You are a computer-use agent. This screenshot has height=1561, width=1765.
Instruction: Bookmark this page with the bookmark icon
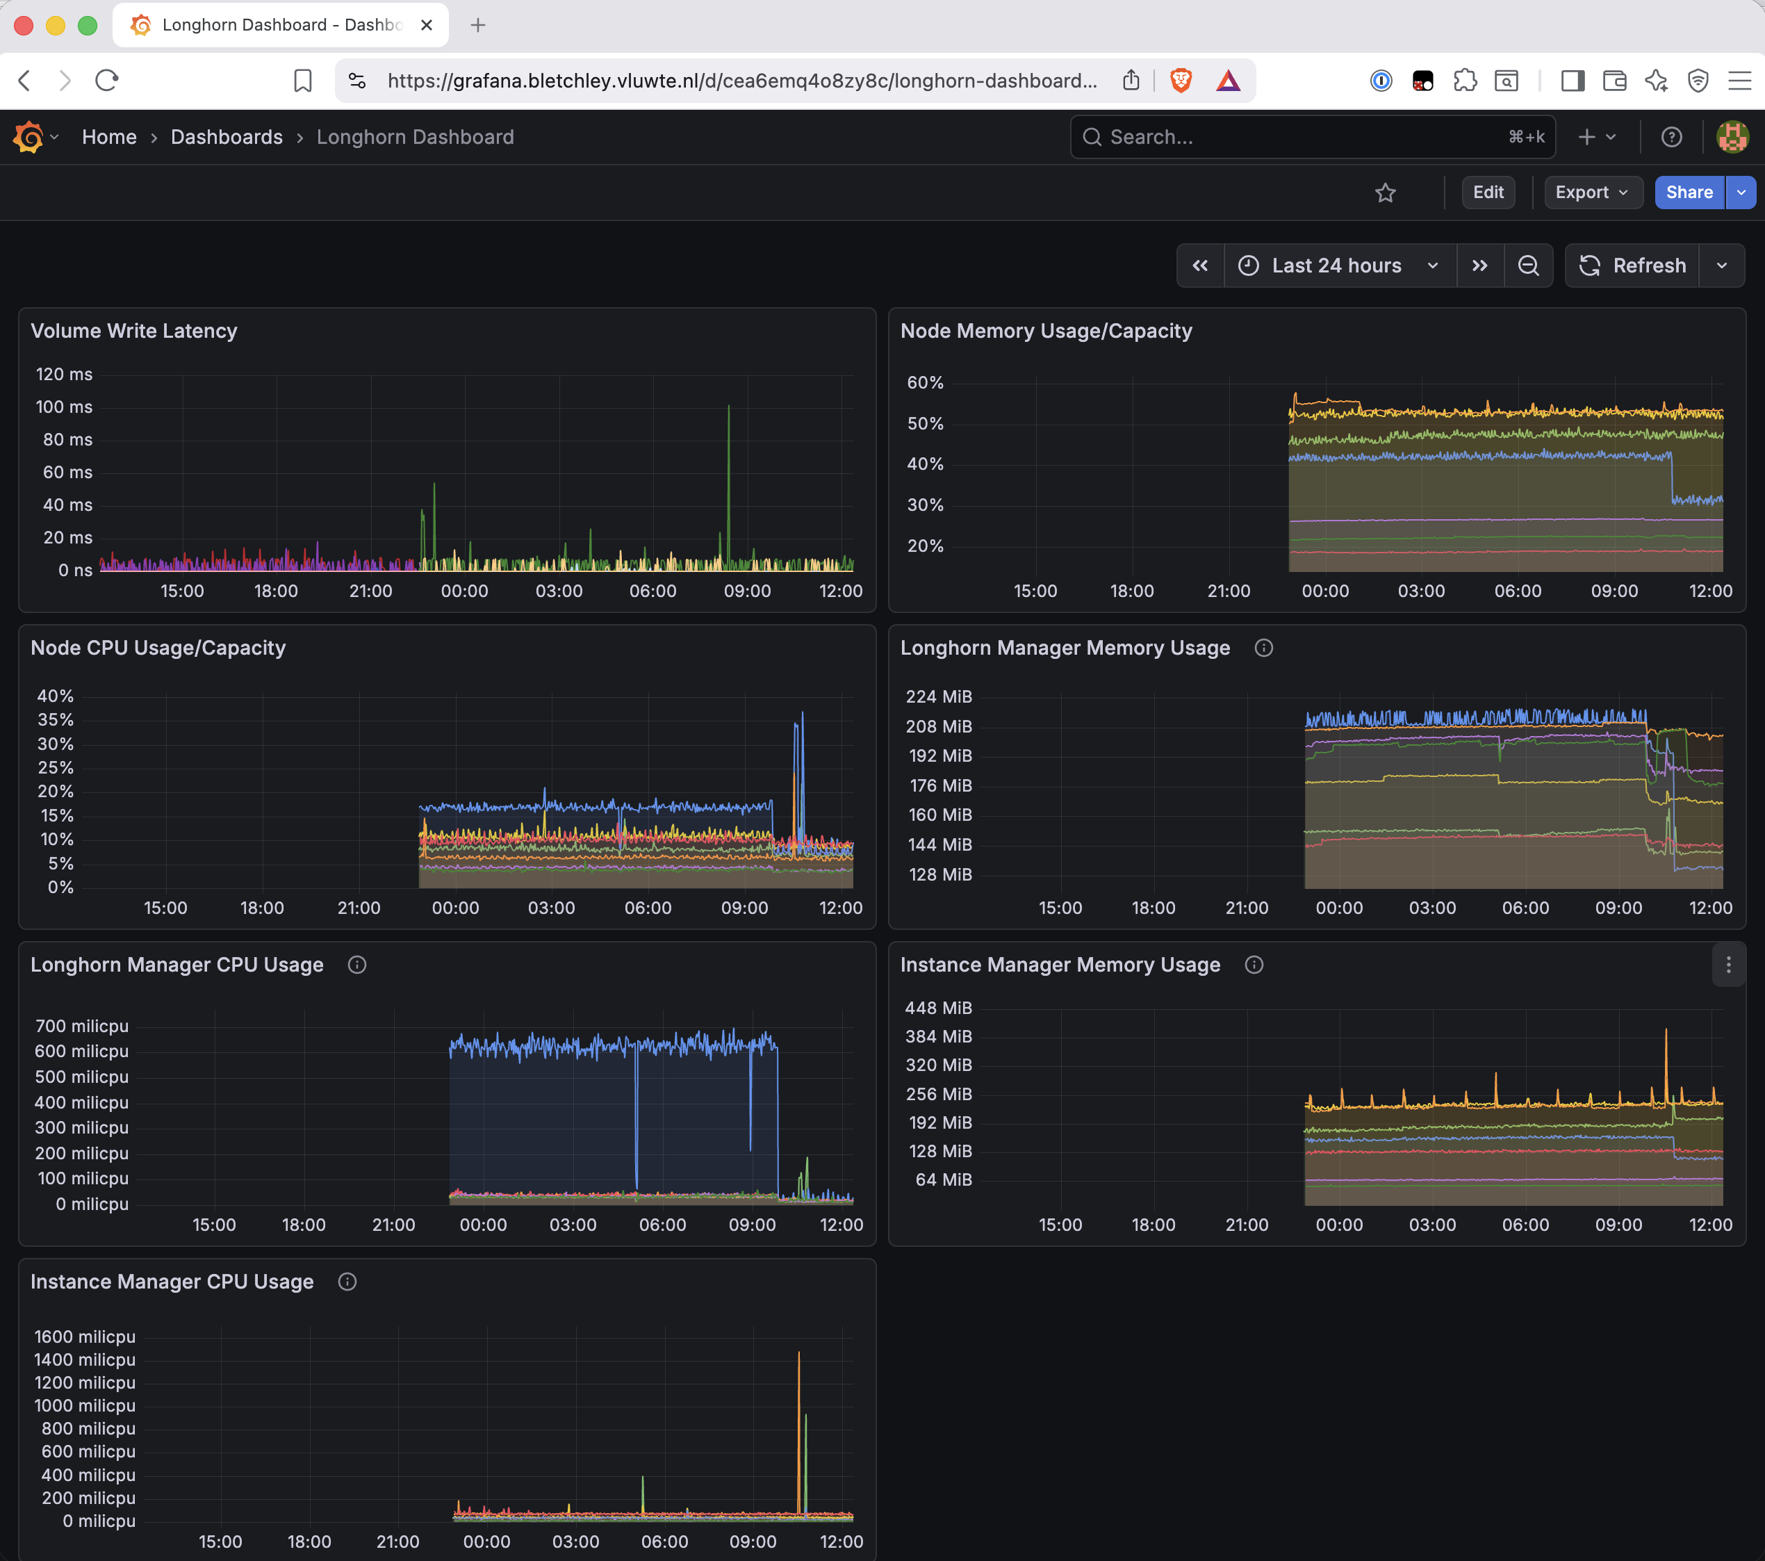302,81
